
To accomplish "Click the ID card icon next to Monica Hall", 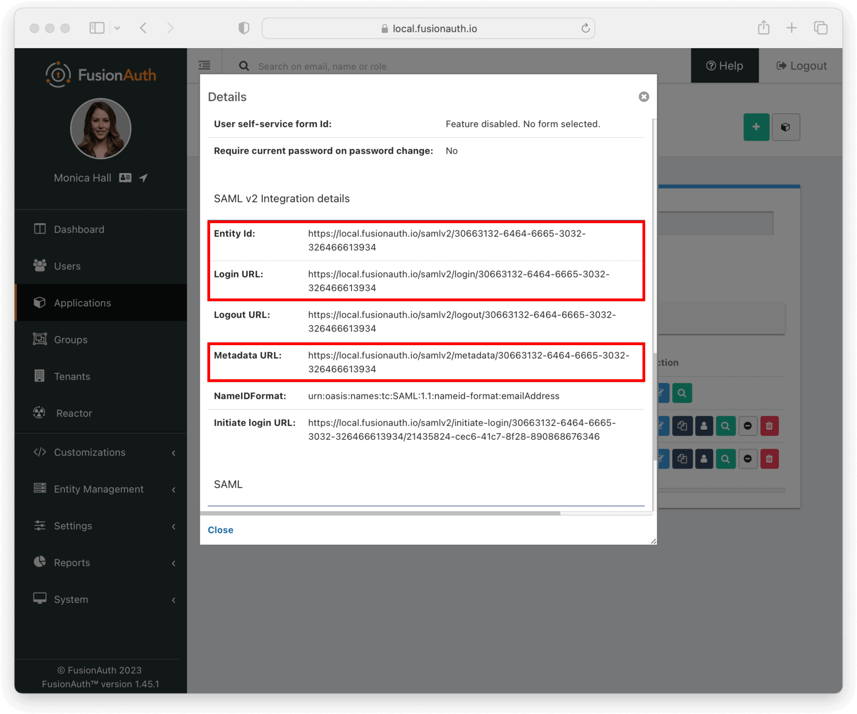I will (x=125, y=178).
